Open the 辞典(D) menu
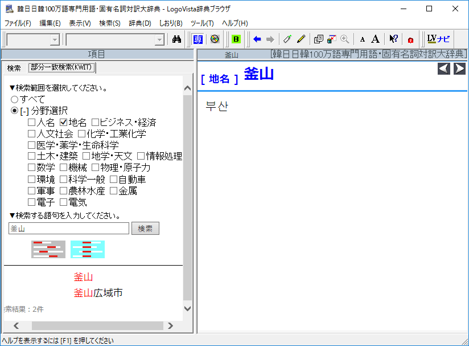The image size is (469, 346). (x=139, y=23)
